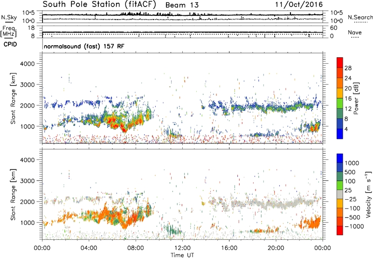373x258 pixels.
Task: Click the sky noise time-series panel
Action: 182,17
